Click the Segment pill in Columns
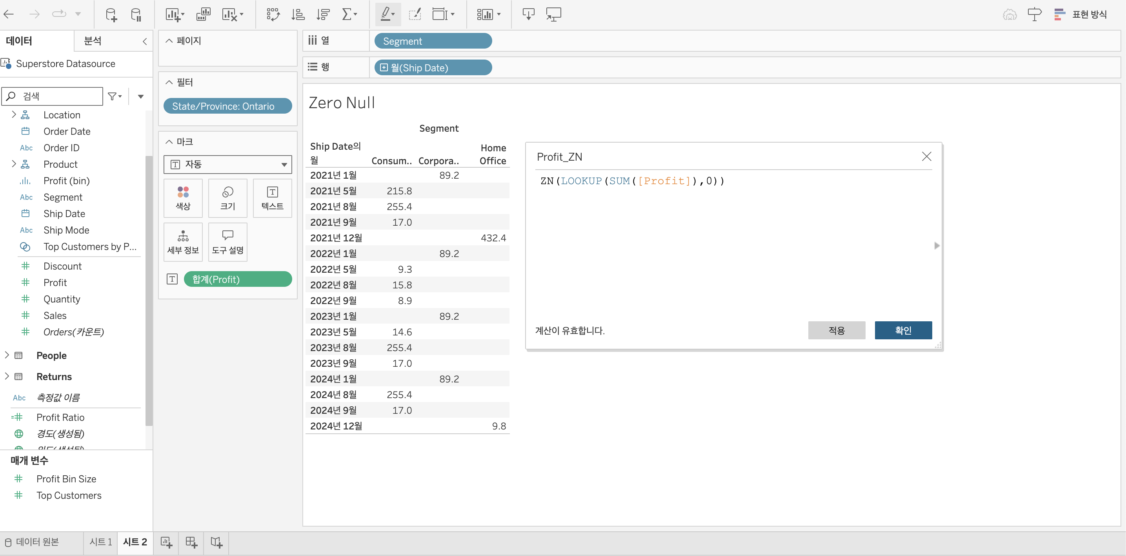The width and height of the screenshot is (1126, 556). [x=433, y=41]
